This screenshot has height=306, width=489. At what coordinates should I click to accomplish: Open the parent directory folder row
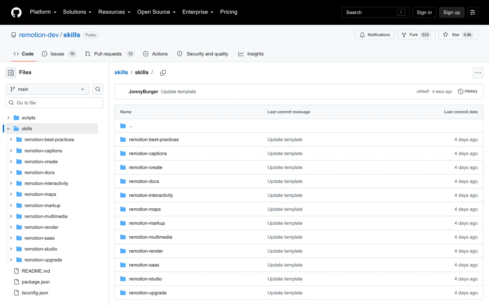(299, 126)
